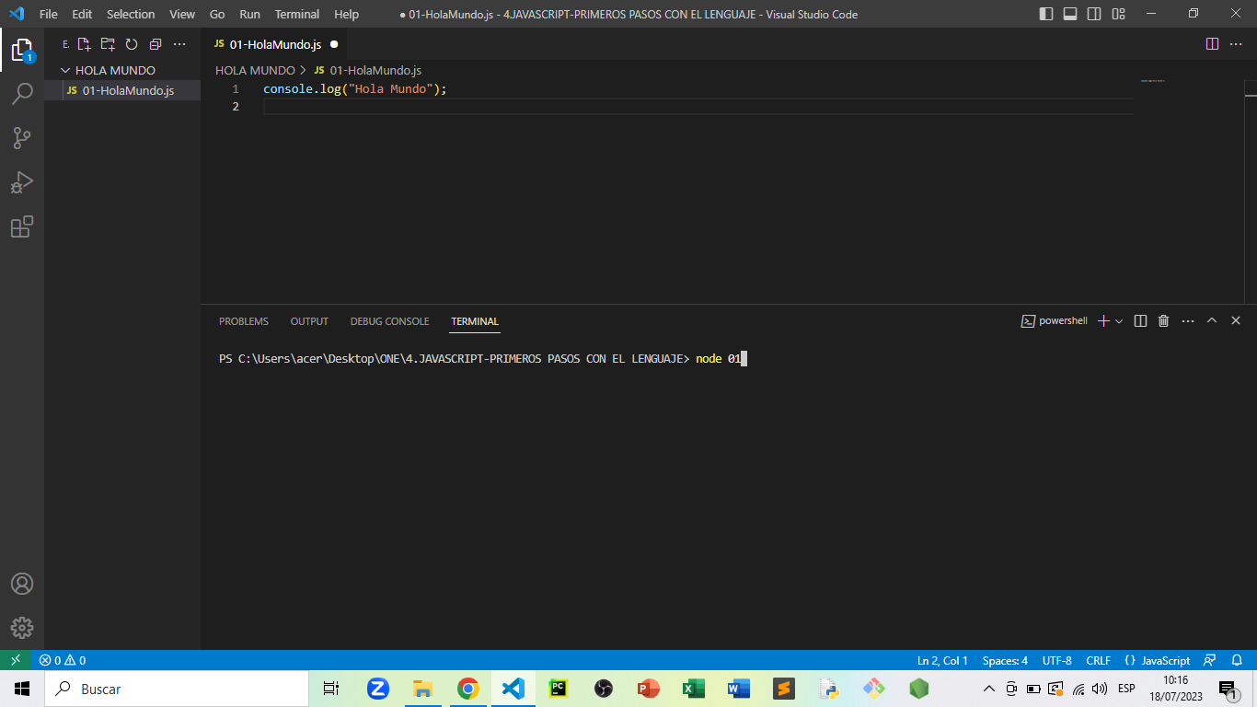Screen dimensions: 1257x707
Task: Click the VS Code logo in title bar
Action: click(x=16, y=14)
